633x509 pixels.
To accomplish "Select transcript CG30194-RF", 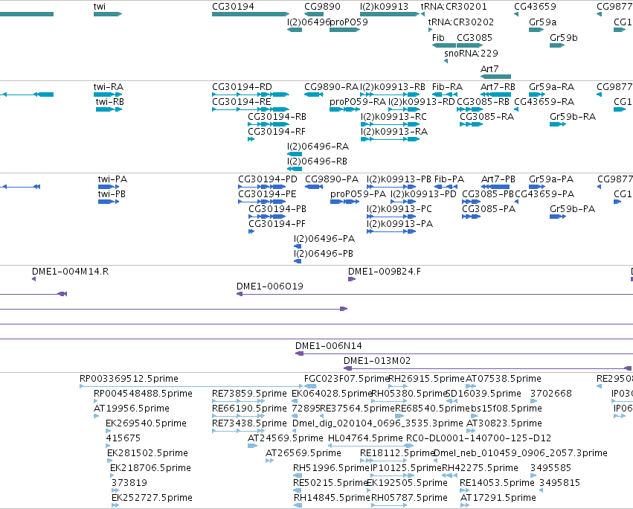I will (x=251, y=139).
